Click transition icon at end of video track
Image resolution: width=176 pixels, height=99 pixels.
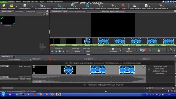[x=143, y=67]
